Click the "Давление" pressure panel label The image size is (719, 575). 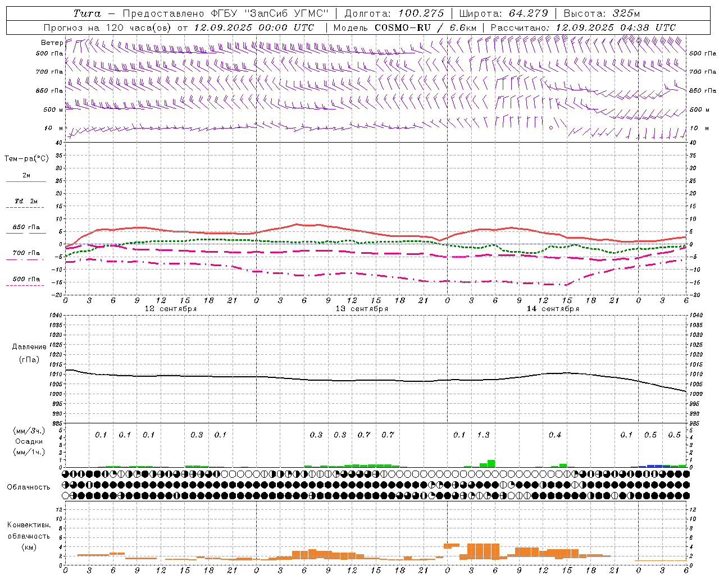coord(29,347)
